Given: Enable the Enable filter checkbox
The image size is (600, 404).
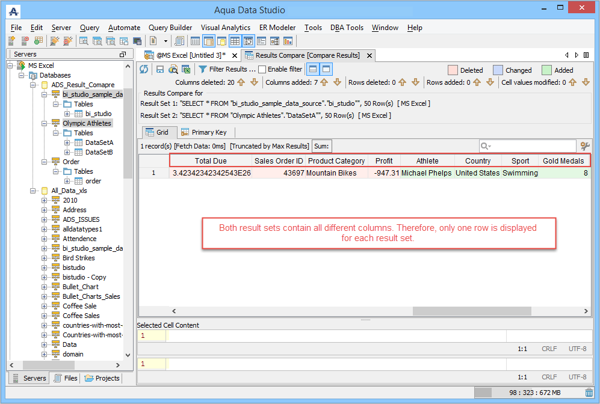Looking at the screenshot, I should point(262,69).
